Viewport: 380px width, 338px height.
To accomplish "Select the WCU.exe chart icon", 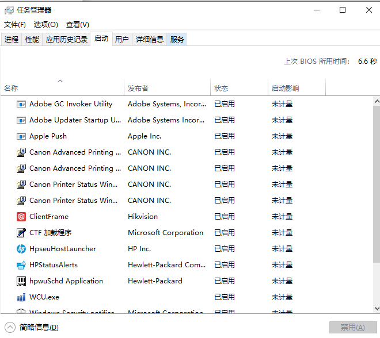I will [21, 297].
